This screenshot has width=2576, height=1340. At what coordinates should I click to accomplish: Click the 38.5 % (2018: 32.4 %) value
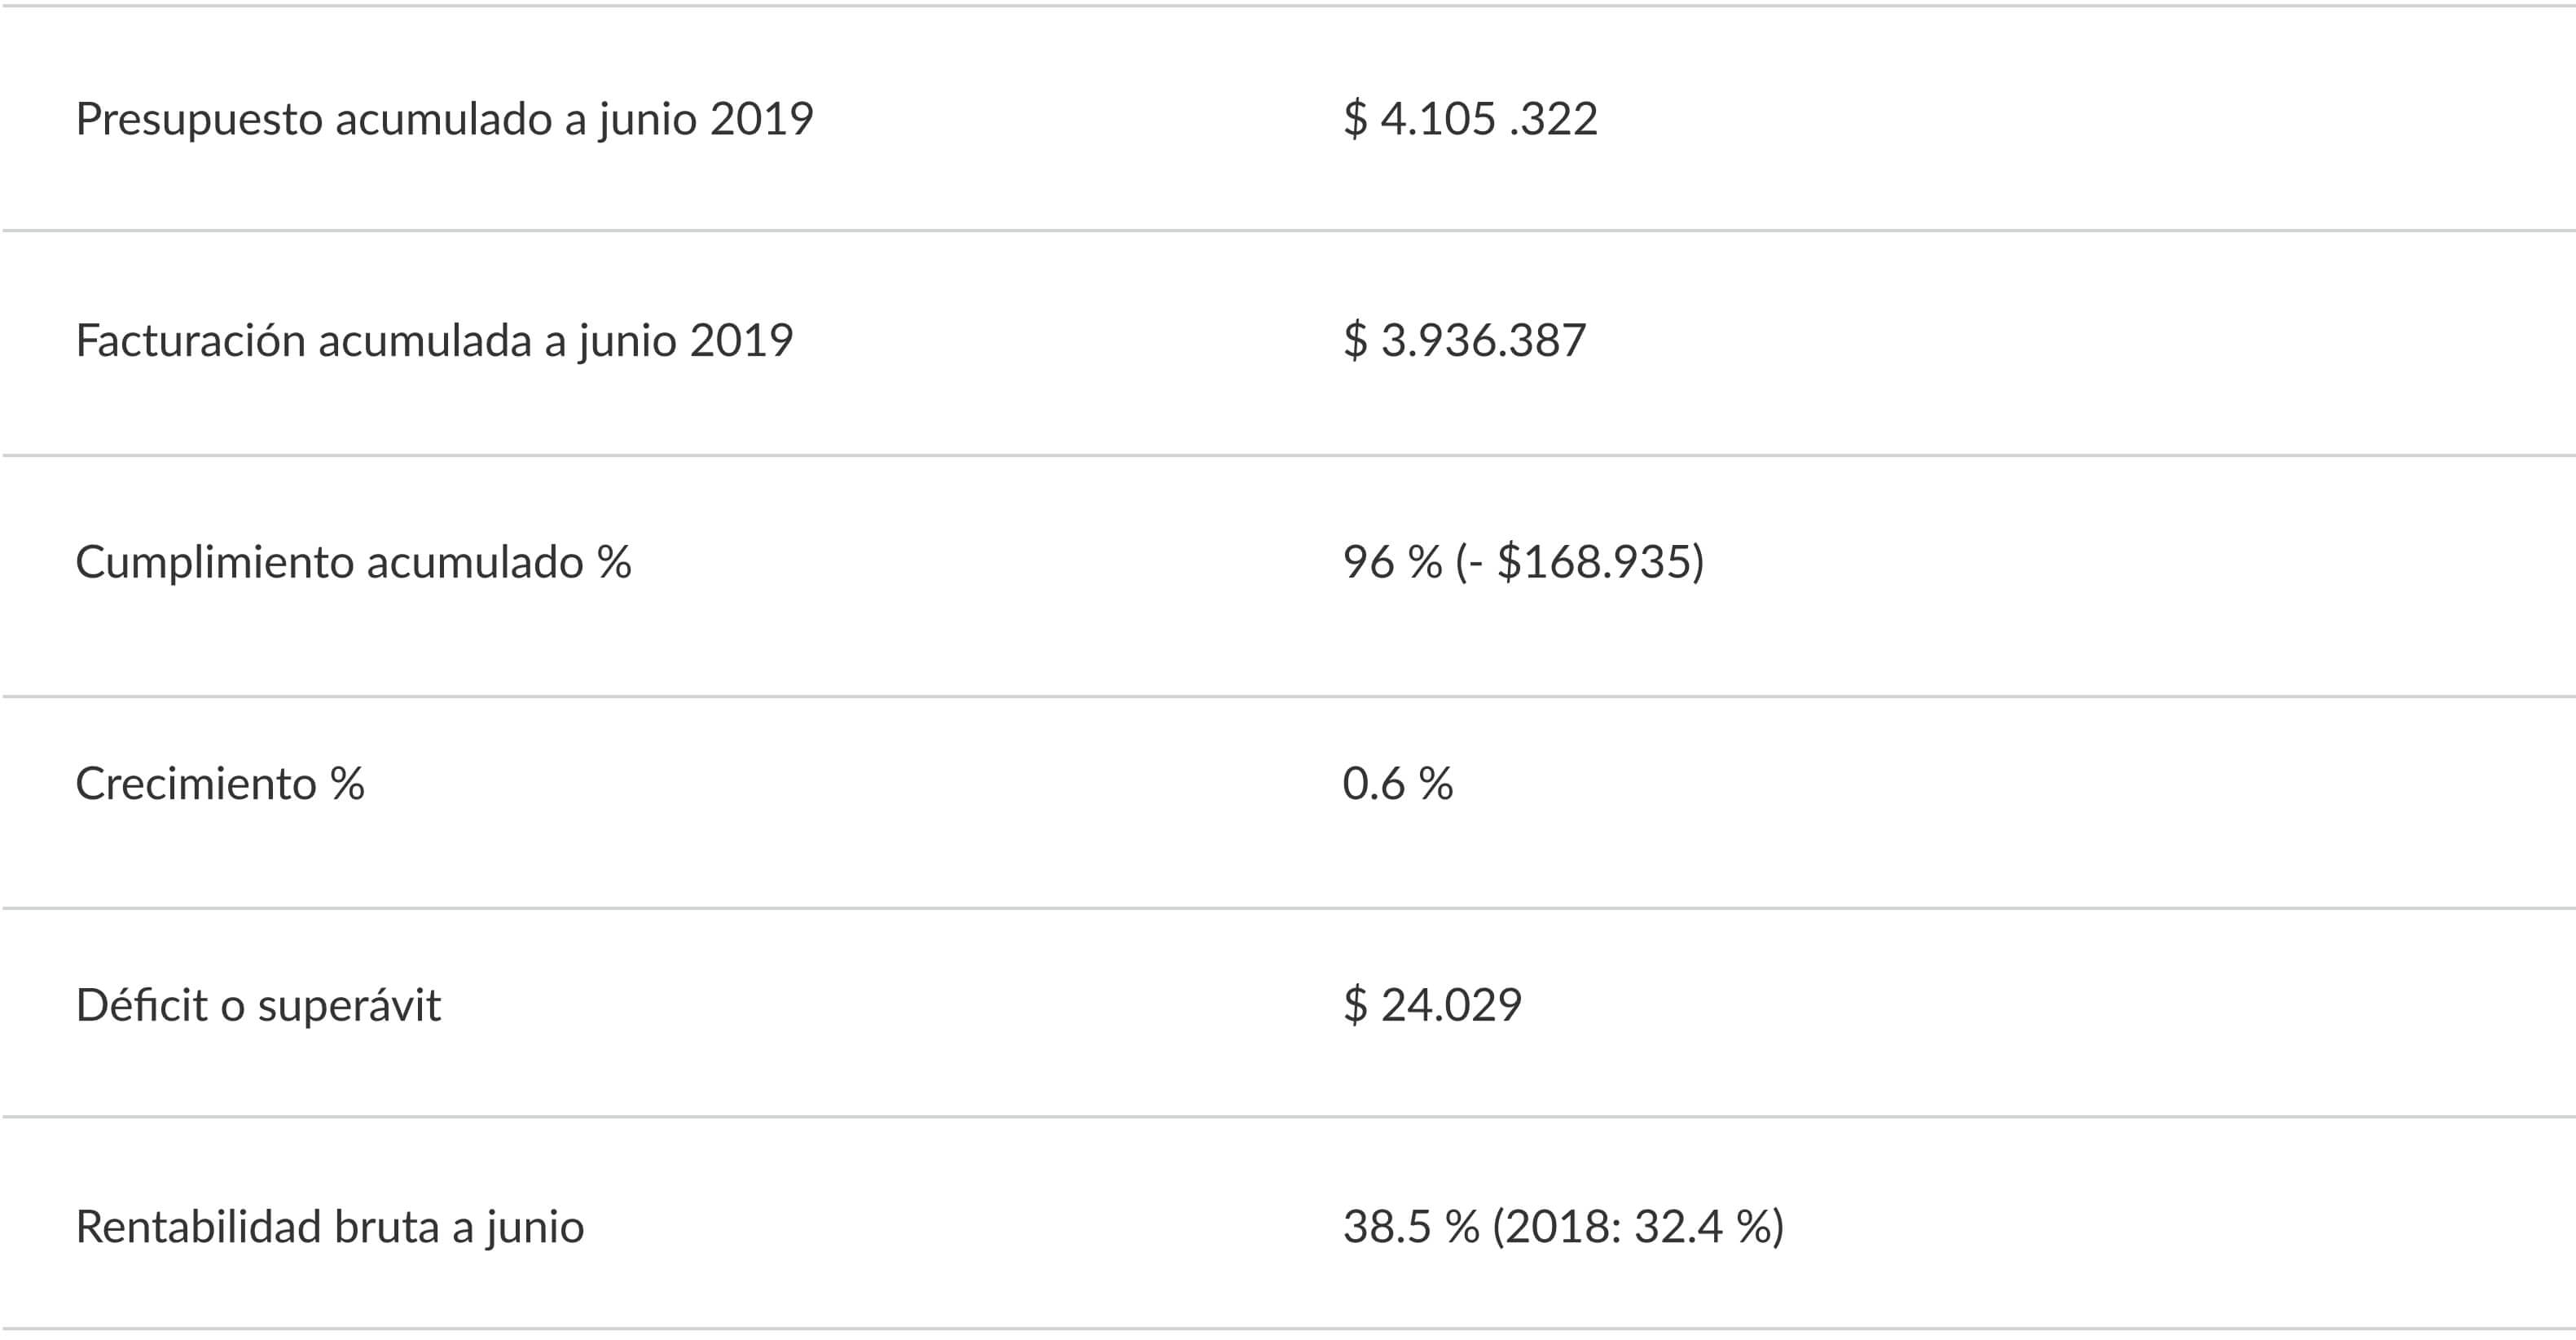coord(1563,1227)
